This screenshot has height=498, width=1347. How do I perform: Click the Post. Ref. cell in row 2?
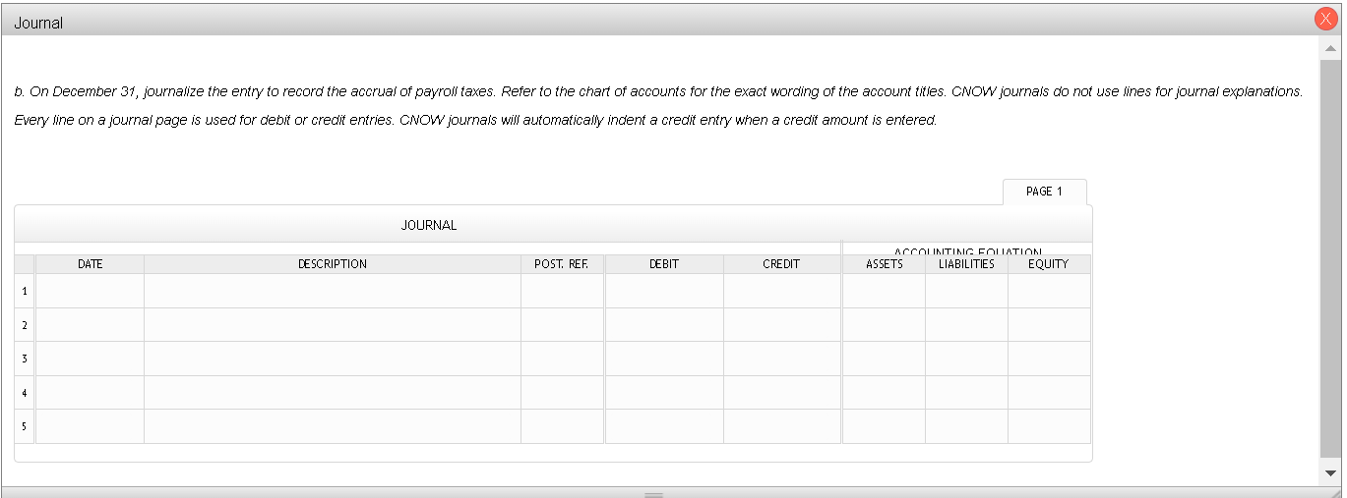click(562, 325)
